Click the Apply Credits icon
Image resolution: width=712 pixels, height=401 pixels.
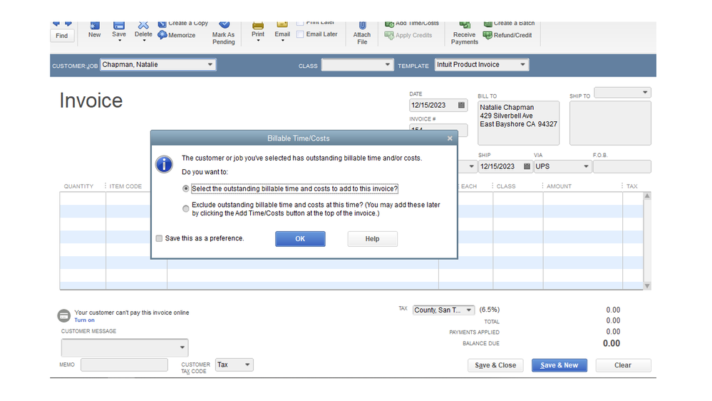click(x=389, y=35)
